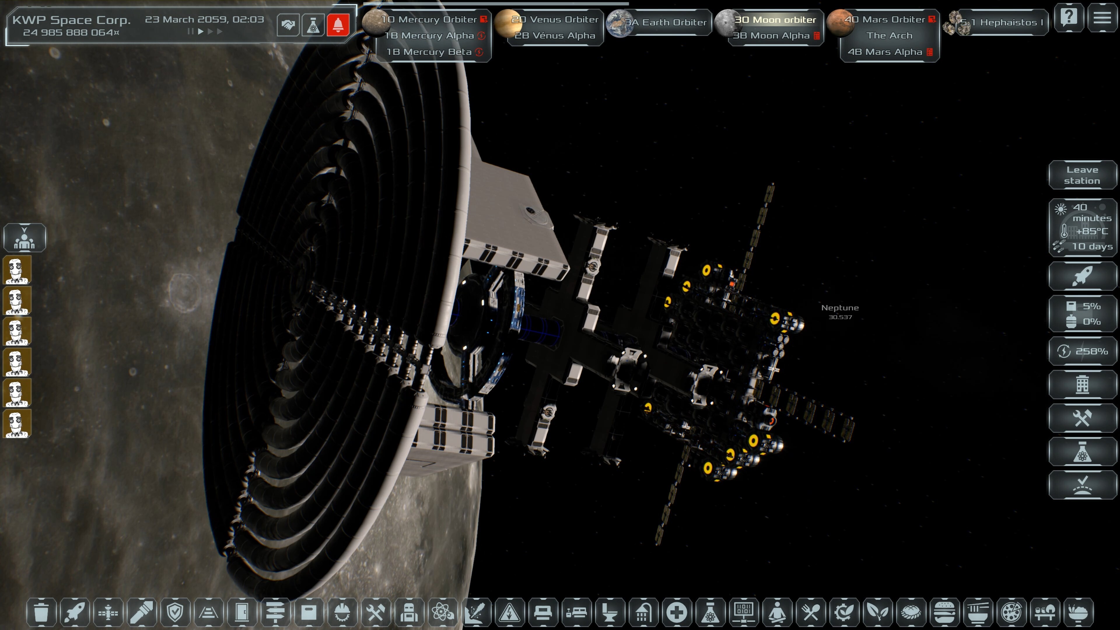1120x630 pixels.
Task: Open the hamburger menu at top right
Action: point(1102,18)
